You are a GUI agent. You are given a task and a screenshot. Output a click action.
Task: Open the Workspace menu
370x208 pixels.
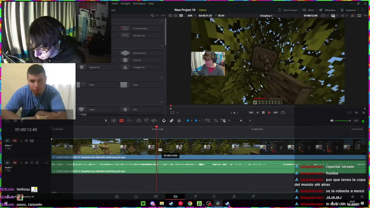[x=139, y=3]
